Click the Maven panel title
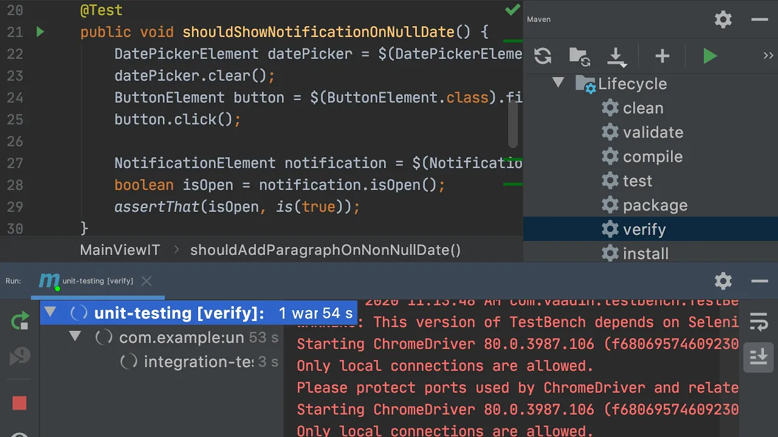Screen dimensions: 778x437 [539, 19]
